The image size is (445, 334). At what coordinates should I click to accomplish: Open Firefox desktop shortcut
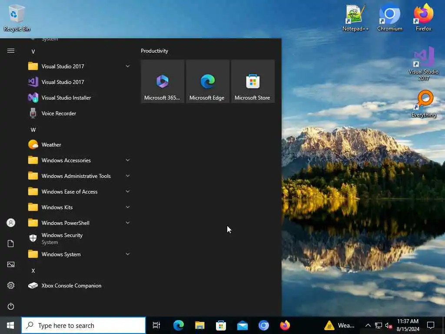(423, 17)
